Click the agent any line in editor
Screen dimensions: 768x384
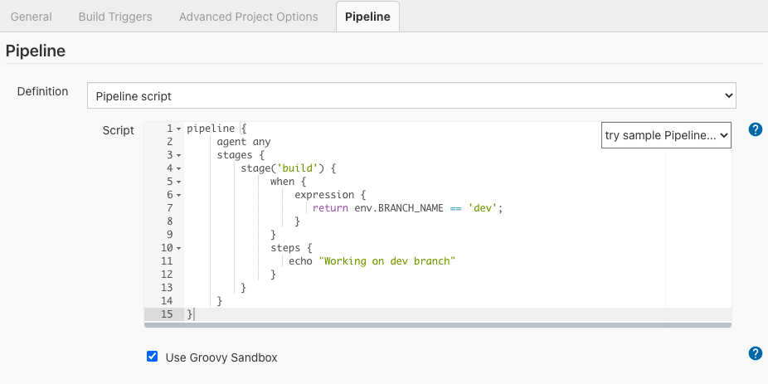[244, 142]
